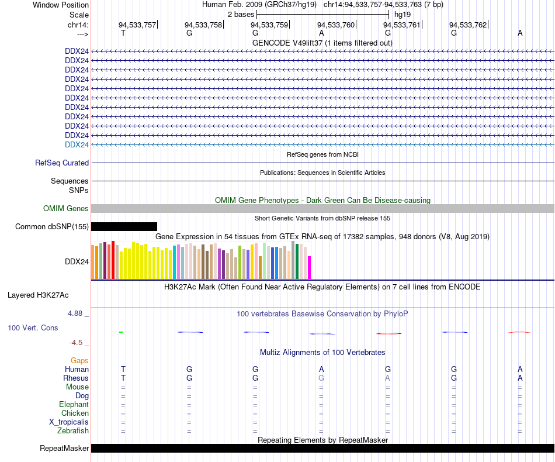Click the RefSeq Curated intron line

tap(322, 163)
